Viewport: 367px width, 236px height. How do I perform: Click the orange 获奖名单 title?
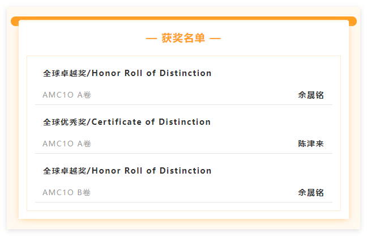(183, 38)
